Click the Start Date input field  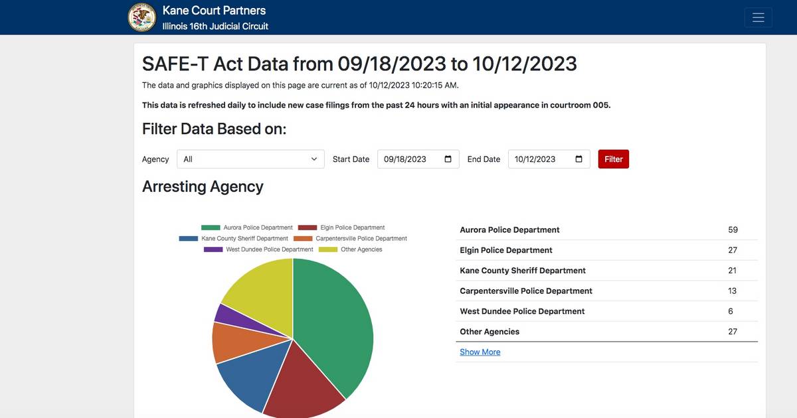pyautogui.click(x=418, y=159)
